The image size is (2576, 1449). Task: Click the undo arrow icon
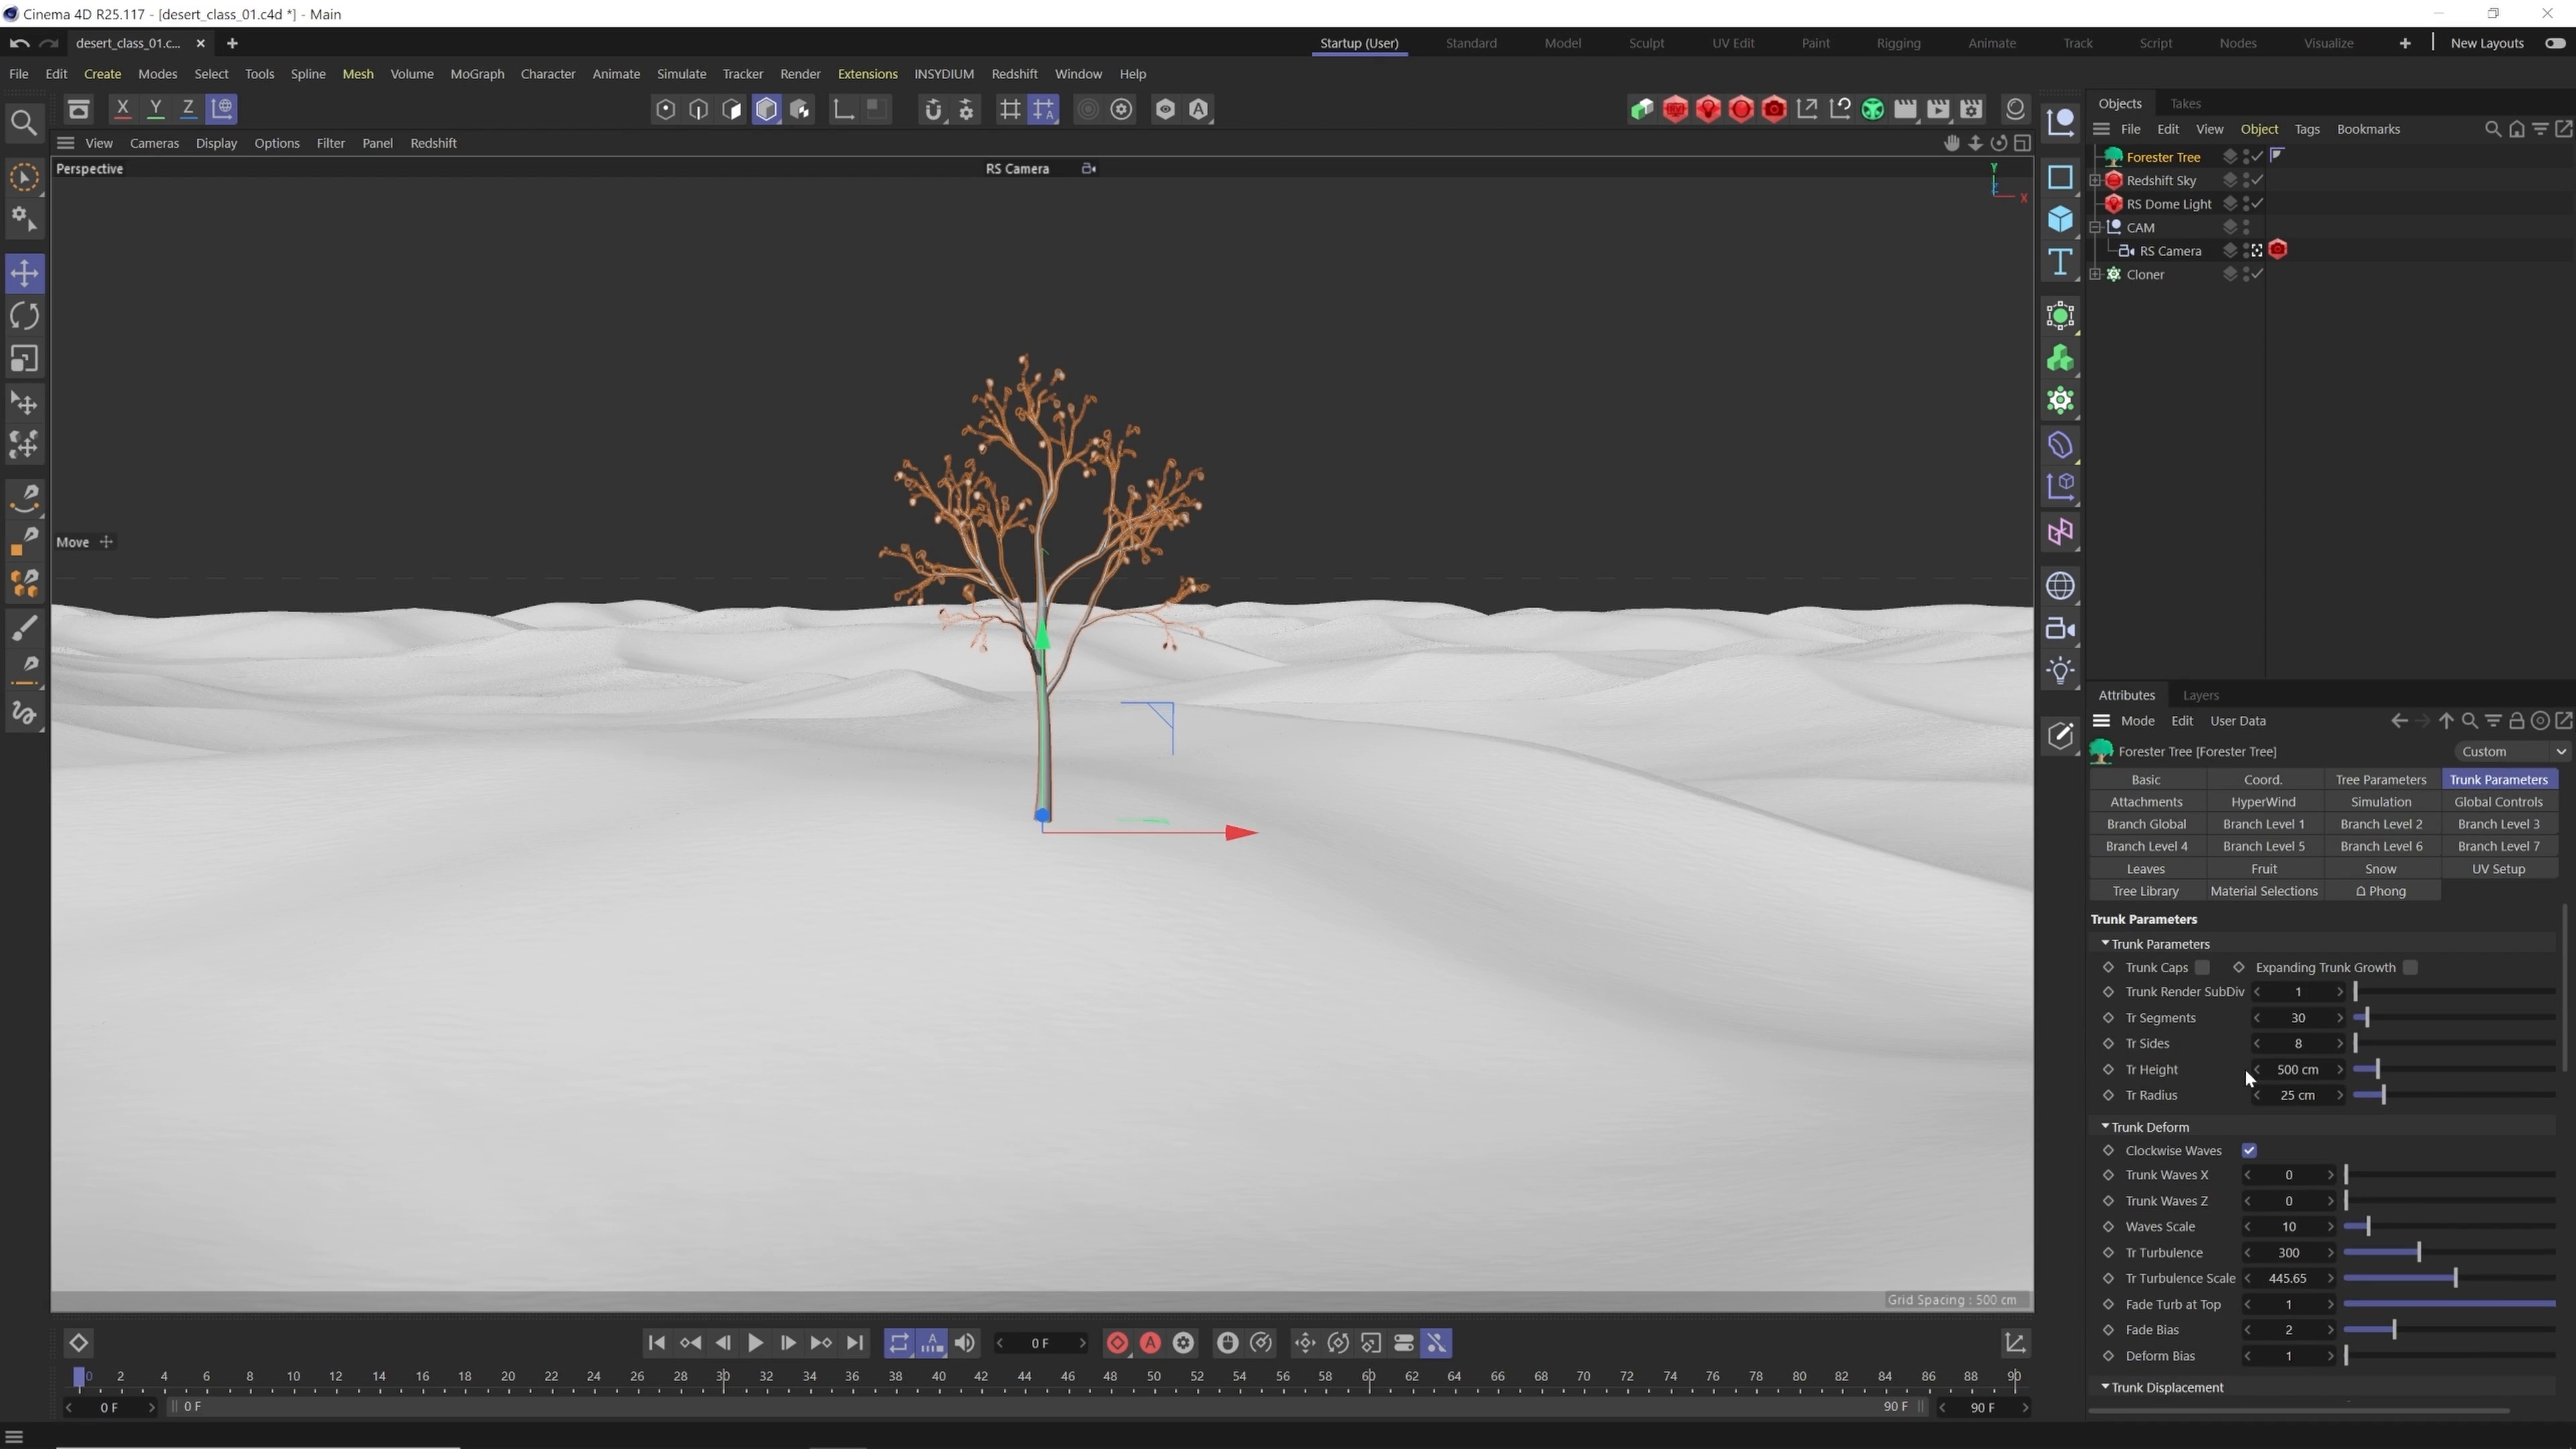19,43
